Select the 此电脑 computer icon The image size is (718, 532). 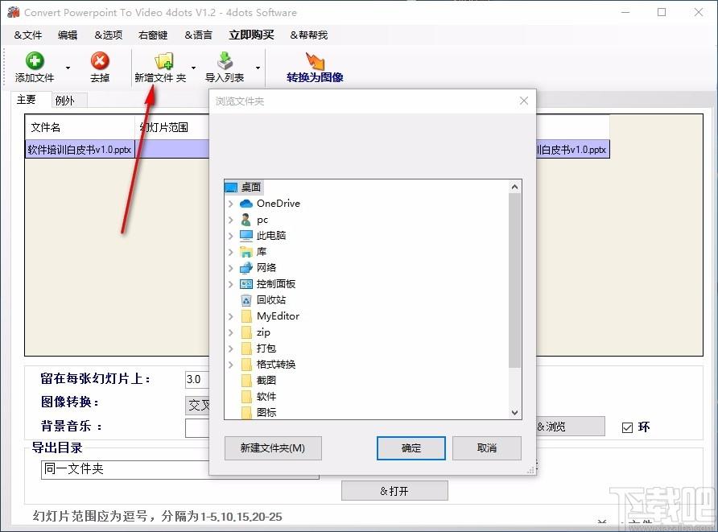point(246,236)
